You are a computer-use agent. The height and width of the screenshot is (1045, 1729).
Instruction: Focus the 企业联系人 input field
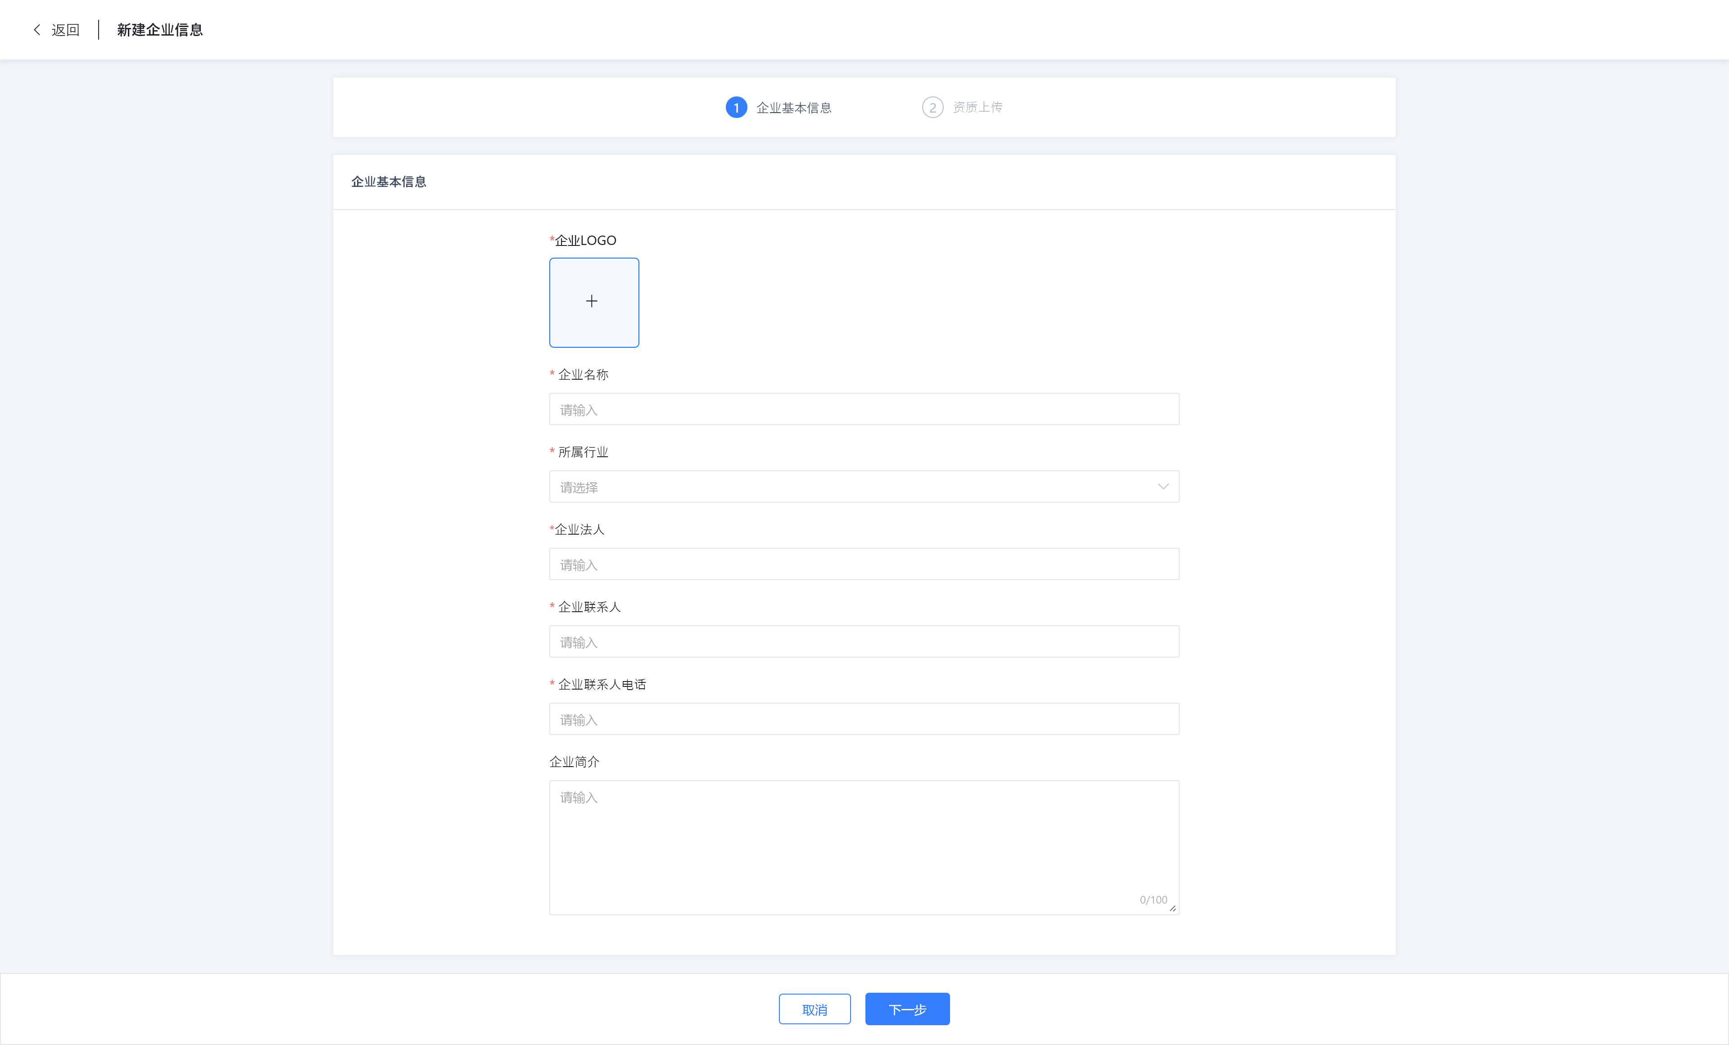[864, 641]
